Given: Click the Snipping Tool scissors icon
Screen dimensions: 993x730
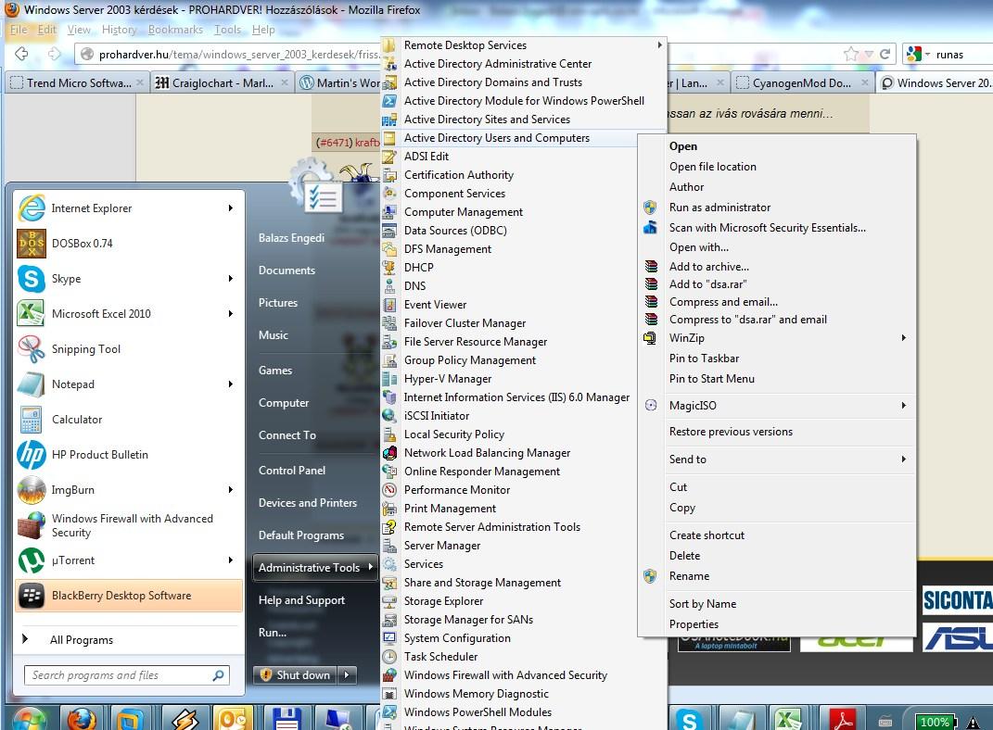Looking at the screenshot, I should 32,349.
